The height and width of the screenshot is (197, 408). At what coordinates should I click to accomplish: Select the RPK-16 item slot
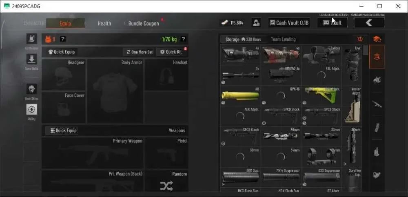281,95
